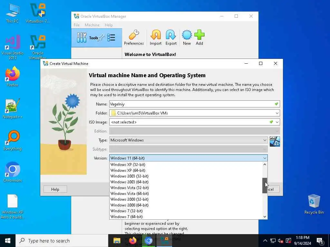Choose Windows XP (32-bit) from the list
The height and width of the screenshot is (247, 330).
pos(186,164)
